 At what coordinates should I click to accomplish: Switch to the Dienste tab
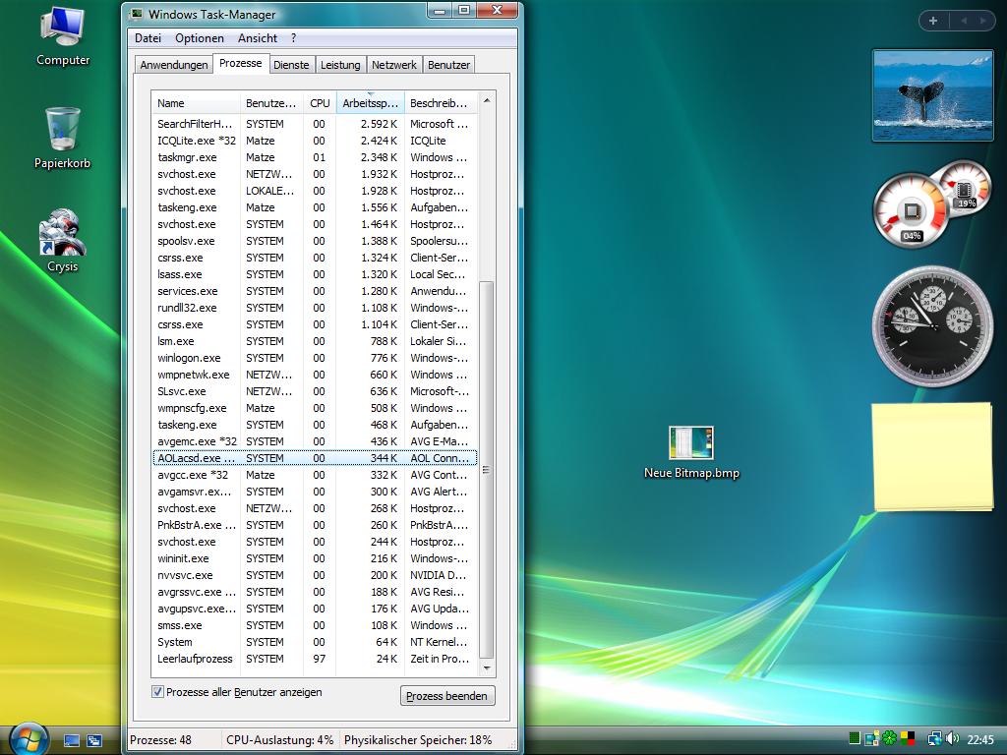click(x=291, y=65)
